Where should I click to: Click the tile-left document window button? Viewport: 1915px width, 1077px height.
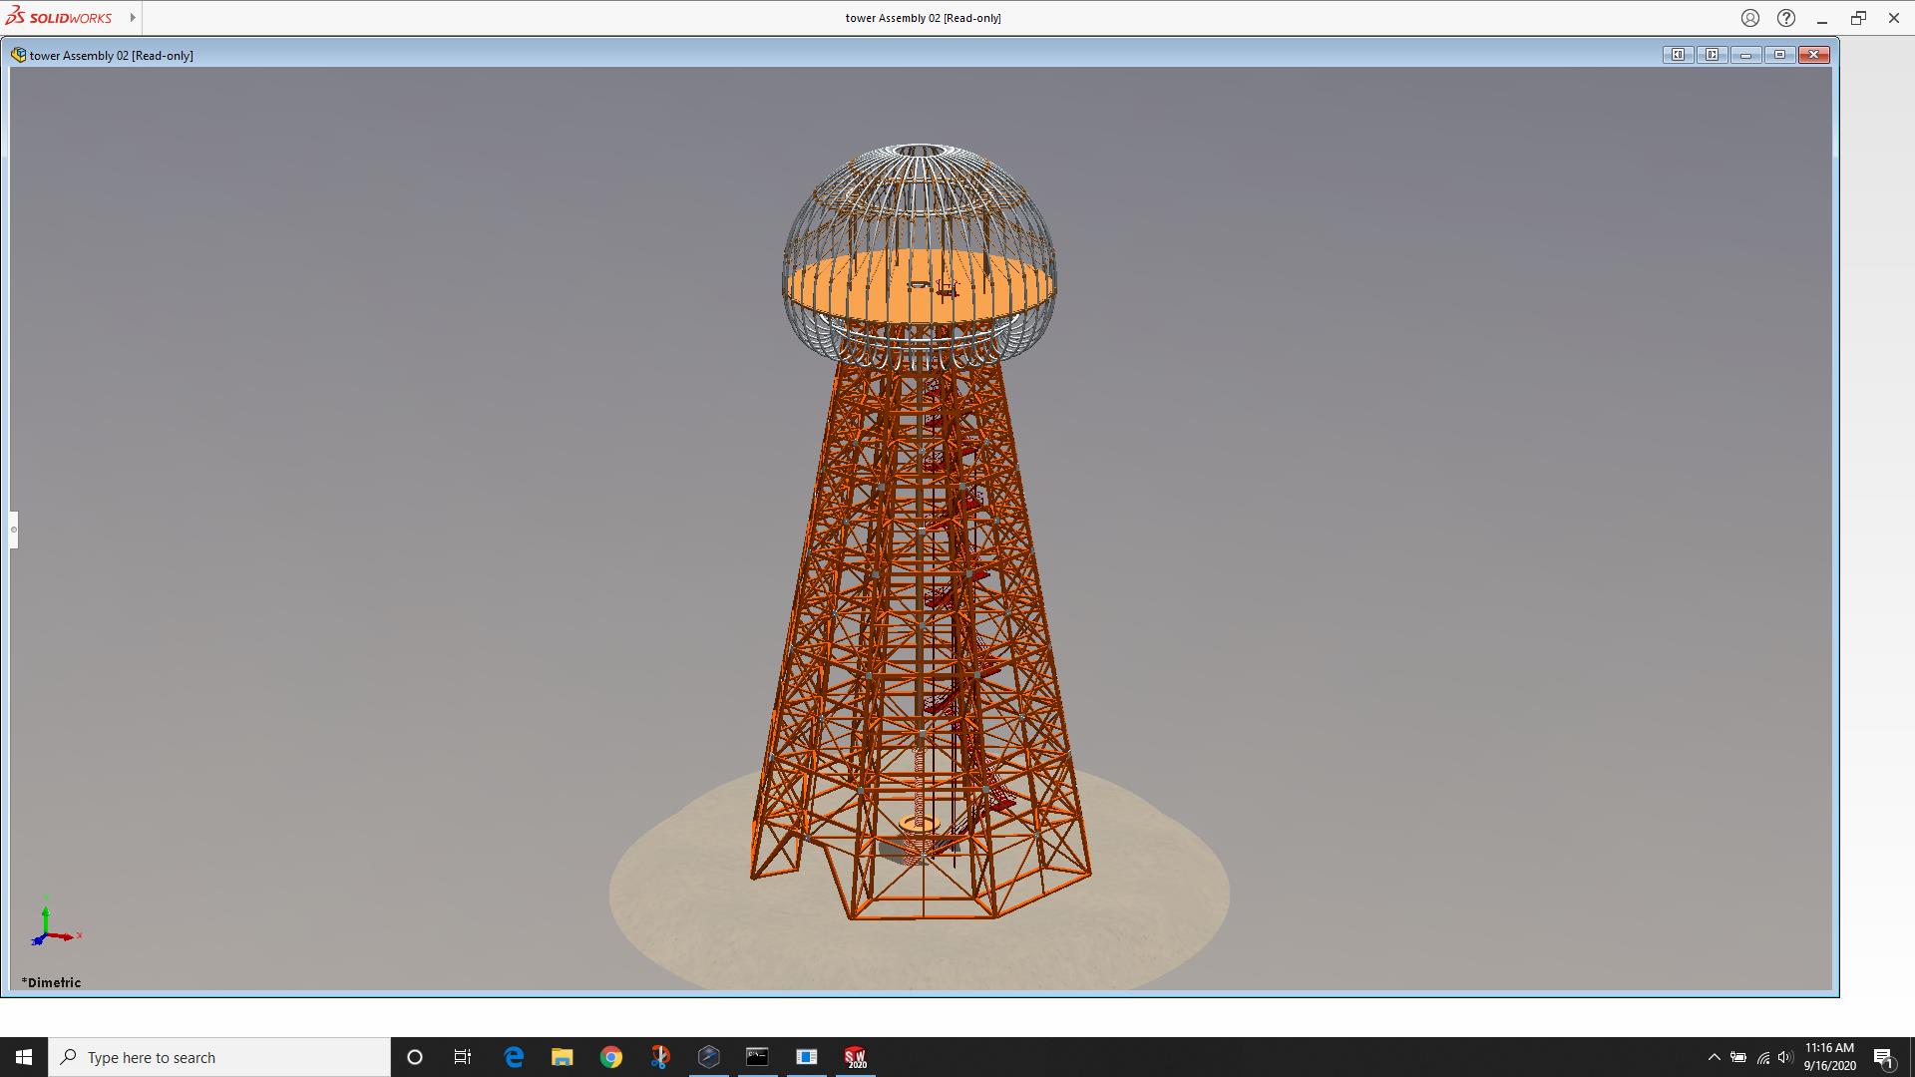click(x=1678, y=55)
